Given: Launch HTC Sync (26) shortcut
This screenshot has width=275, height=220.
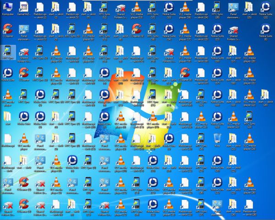Looking at the screenshot, I should [x=202, y=186].
